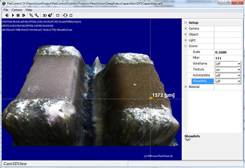This screenshot has height=168, width=245.
Task: Click the PatControl app icon in title bar
Action: [4, 3]
